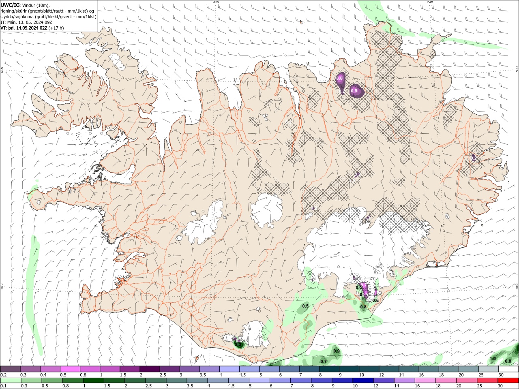Click the white 0.6 value on purple blob
Screen dimensions: 519x389
(340, 78)
